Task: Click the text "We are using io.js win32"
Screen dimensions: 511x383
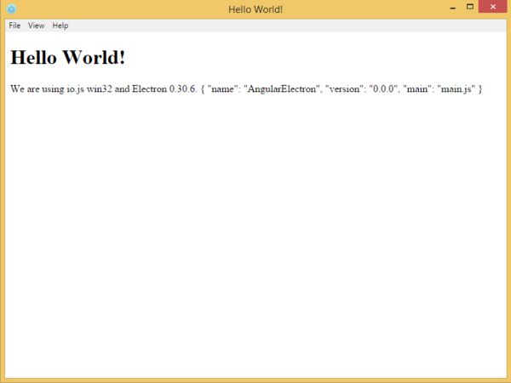Action: pos(61,89)
